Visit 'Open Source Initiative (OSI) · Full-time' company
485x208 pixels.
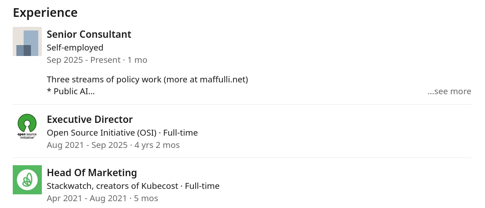click(x=122, y=133)
